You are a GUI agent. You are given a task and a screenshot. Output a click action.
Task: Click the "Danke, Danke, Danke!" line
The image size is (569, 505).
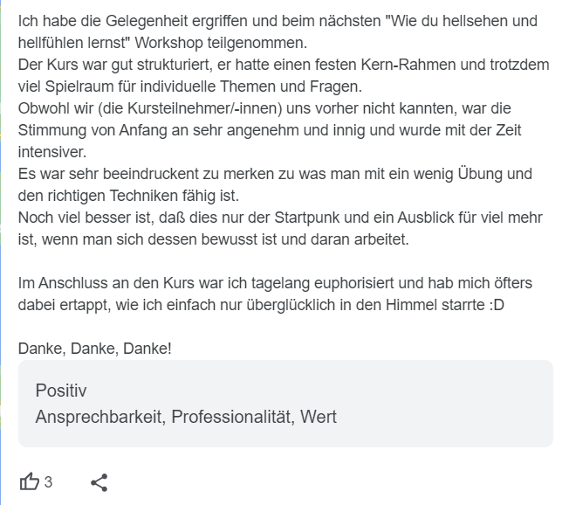coord(95,349)
